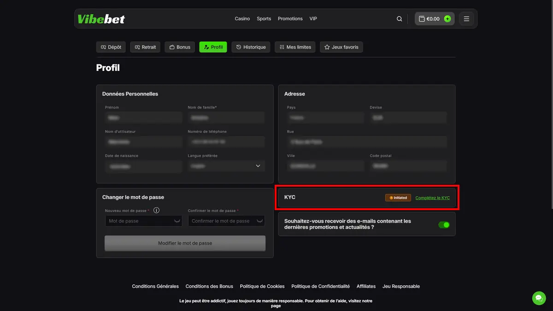Open Politique de Confidentialité footer link
This screenshot has height=311, width=553.
(x=321, y=286)
